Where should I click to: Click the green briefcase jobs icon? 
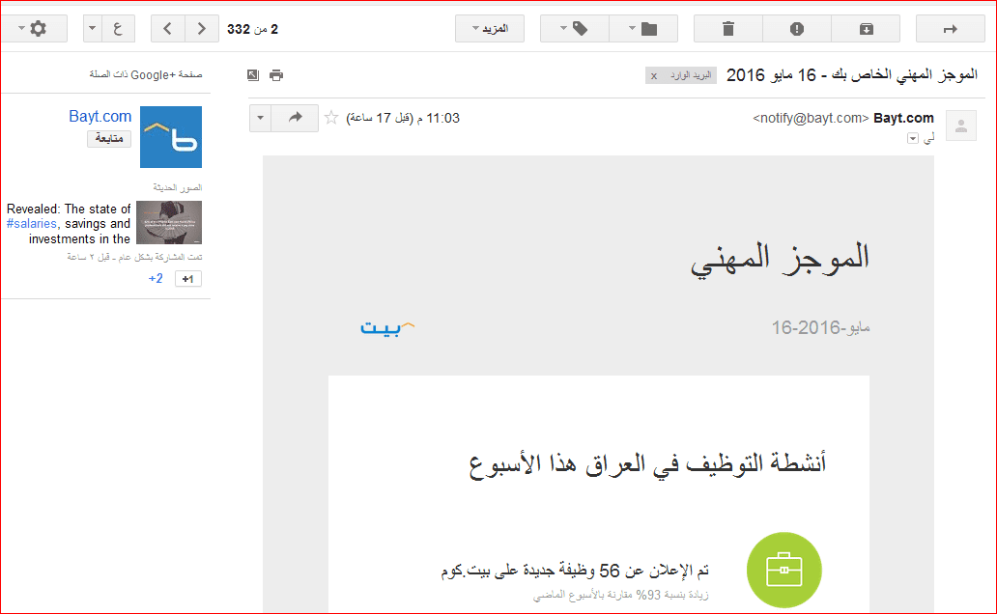coord(784,571)
